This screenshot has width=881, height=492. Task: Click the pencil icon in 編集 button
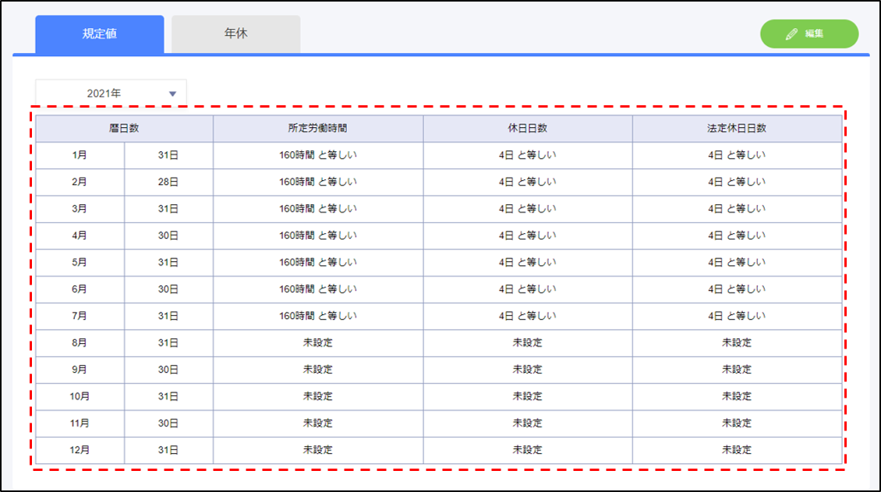point(791,34)
